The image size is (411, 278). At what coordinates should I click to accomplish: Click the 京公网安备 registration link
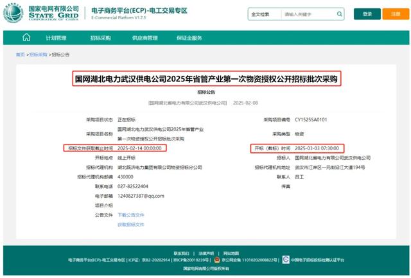click(249, 260)
